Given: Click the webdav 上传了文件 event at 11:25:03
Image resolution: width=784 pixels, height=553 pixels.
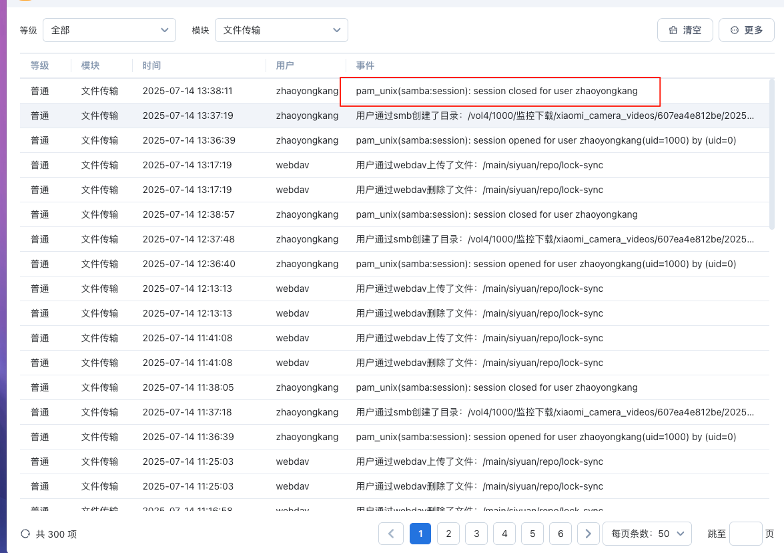Looking at the screenshot, I should [480, 462].
